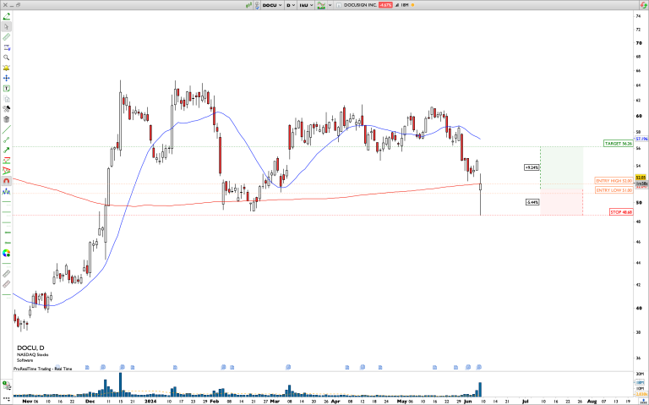
Task: Select the STOP 48.65 order label
Action: point(621,212)
